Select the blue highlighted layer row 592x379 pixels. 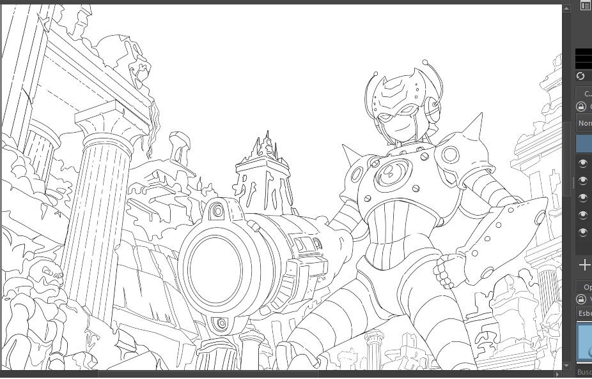[x=584, y=144]
